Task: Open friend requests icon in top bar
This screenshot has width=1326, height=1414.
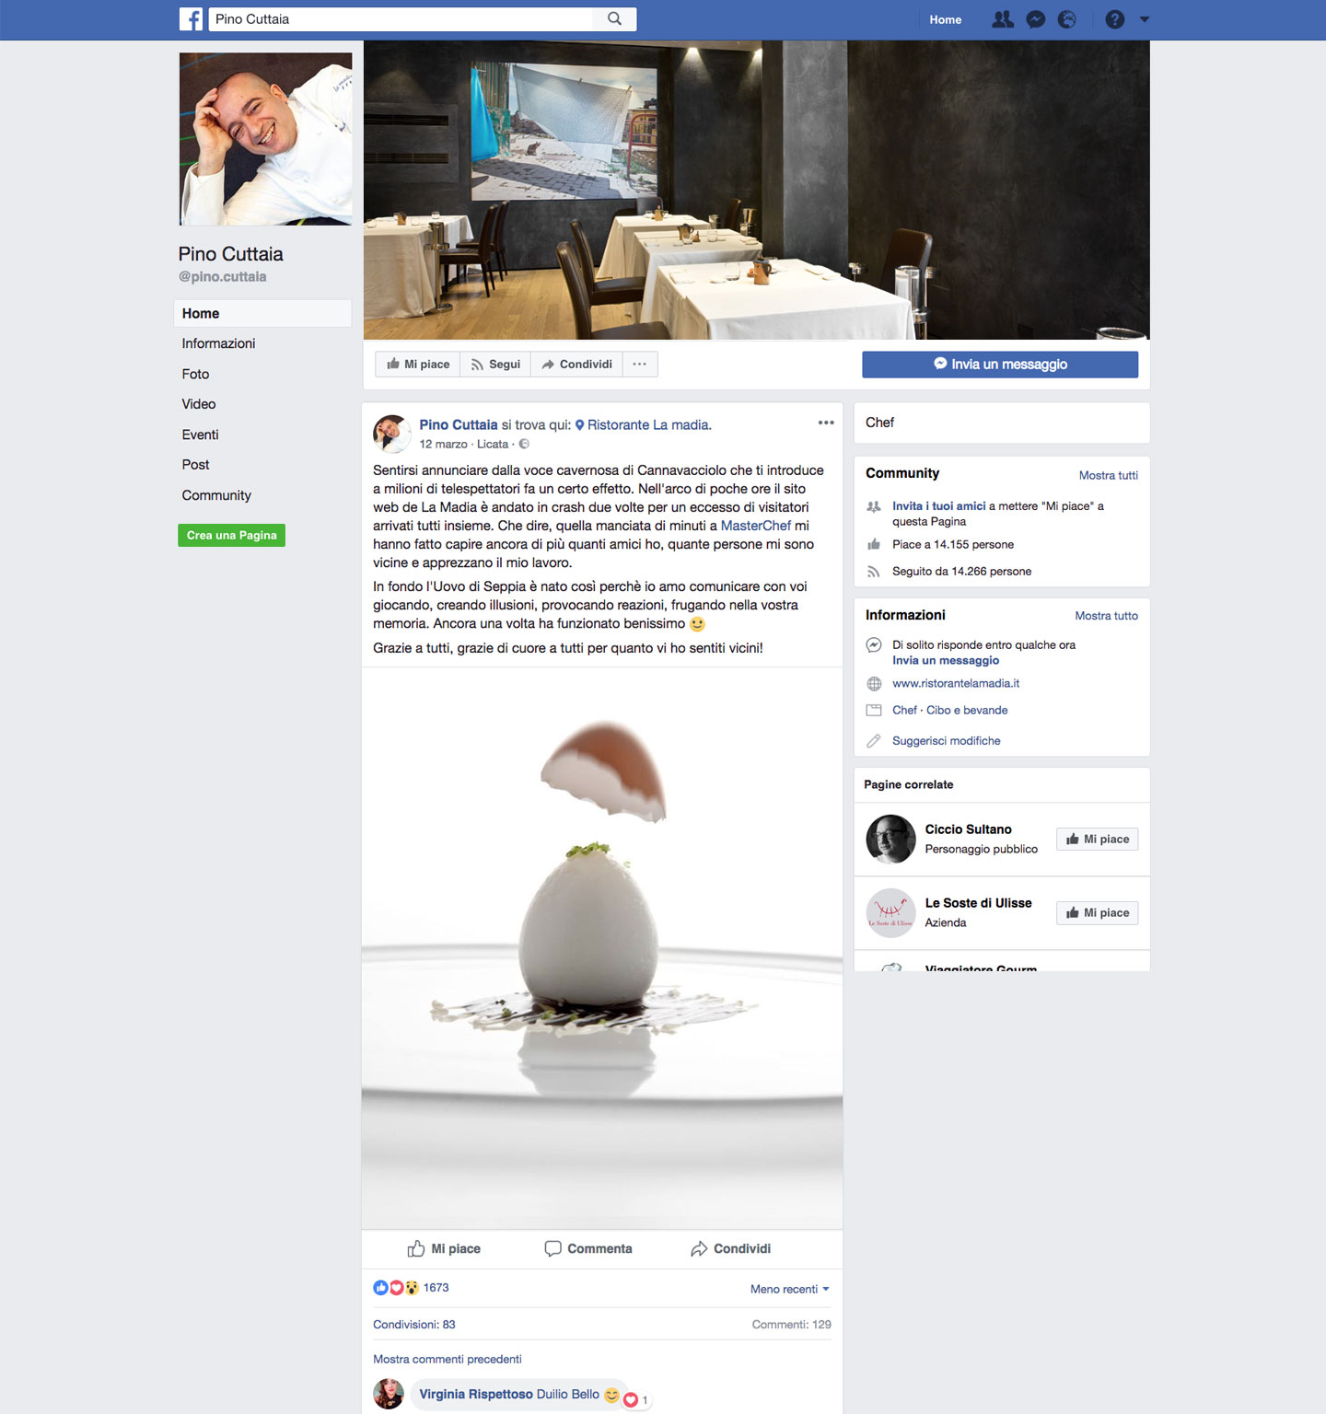Action: point(1003,19)
